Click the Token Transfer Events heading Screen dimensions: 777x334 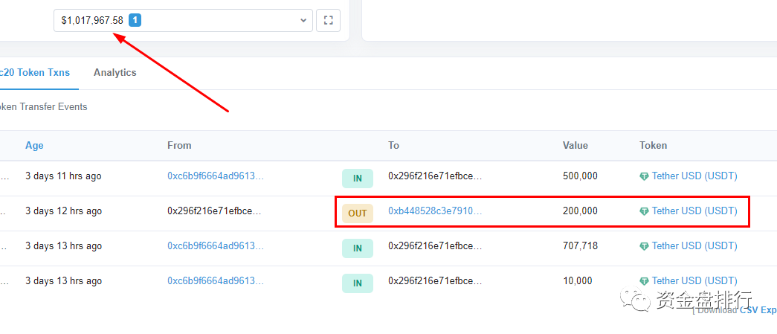(x=44, y=106)
